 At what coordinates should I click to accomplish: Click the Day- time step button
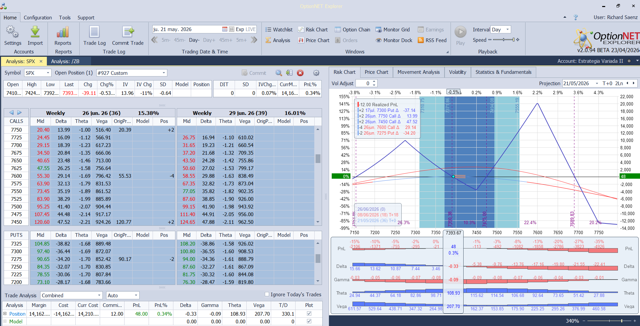click(x=194, y=40)
